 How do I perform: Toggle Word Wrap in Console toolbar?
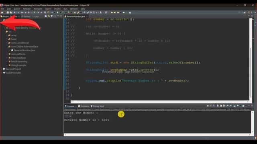[224, 106]
